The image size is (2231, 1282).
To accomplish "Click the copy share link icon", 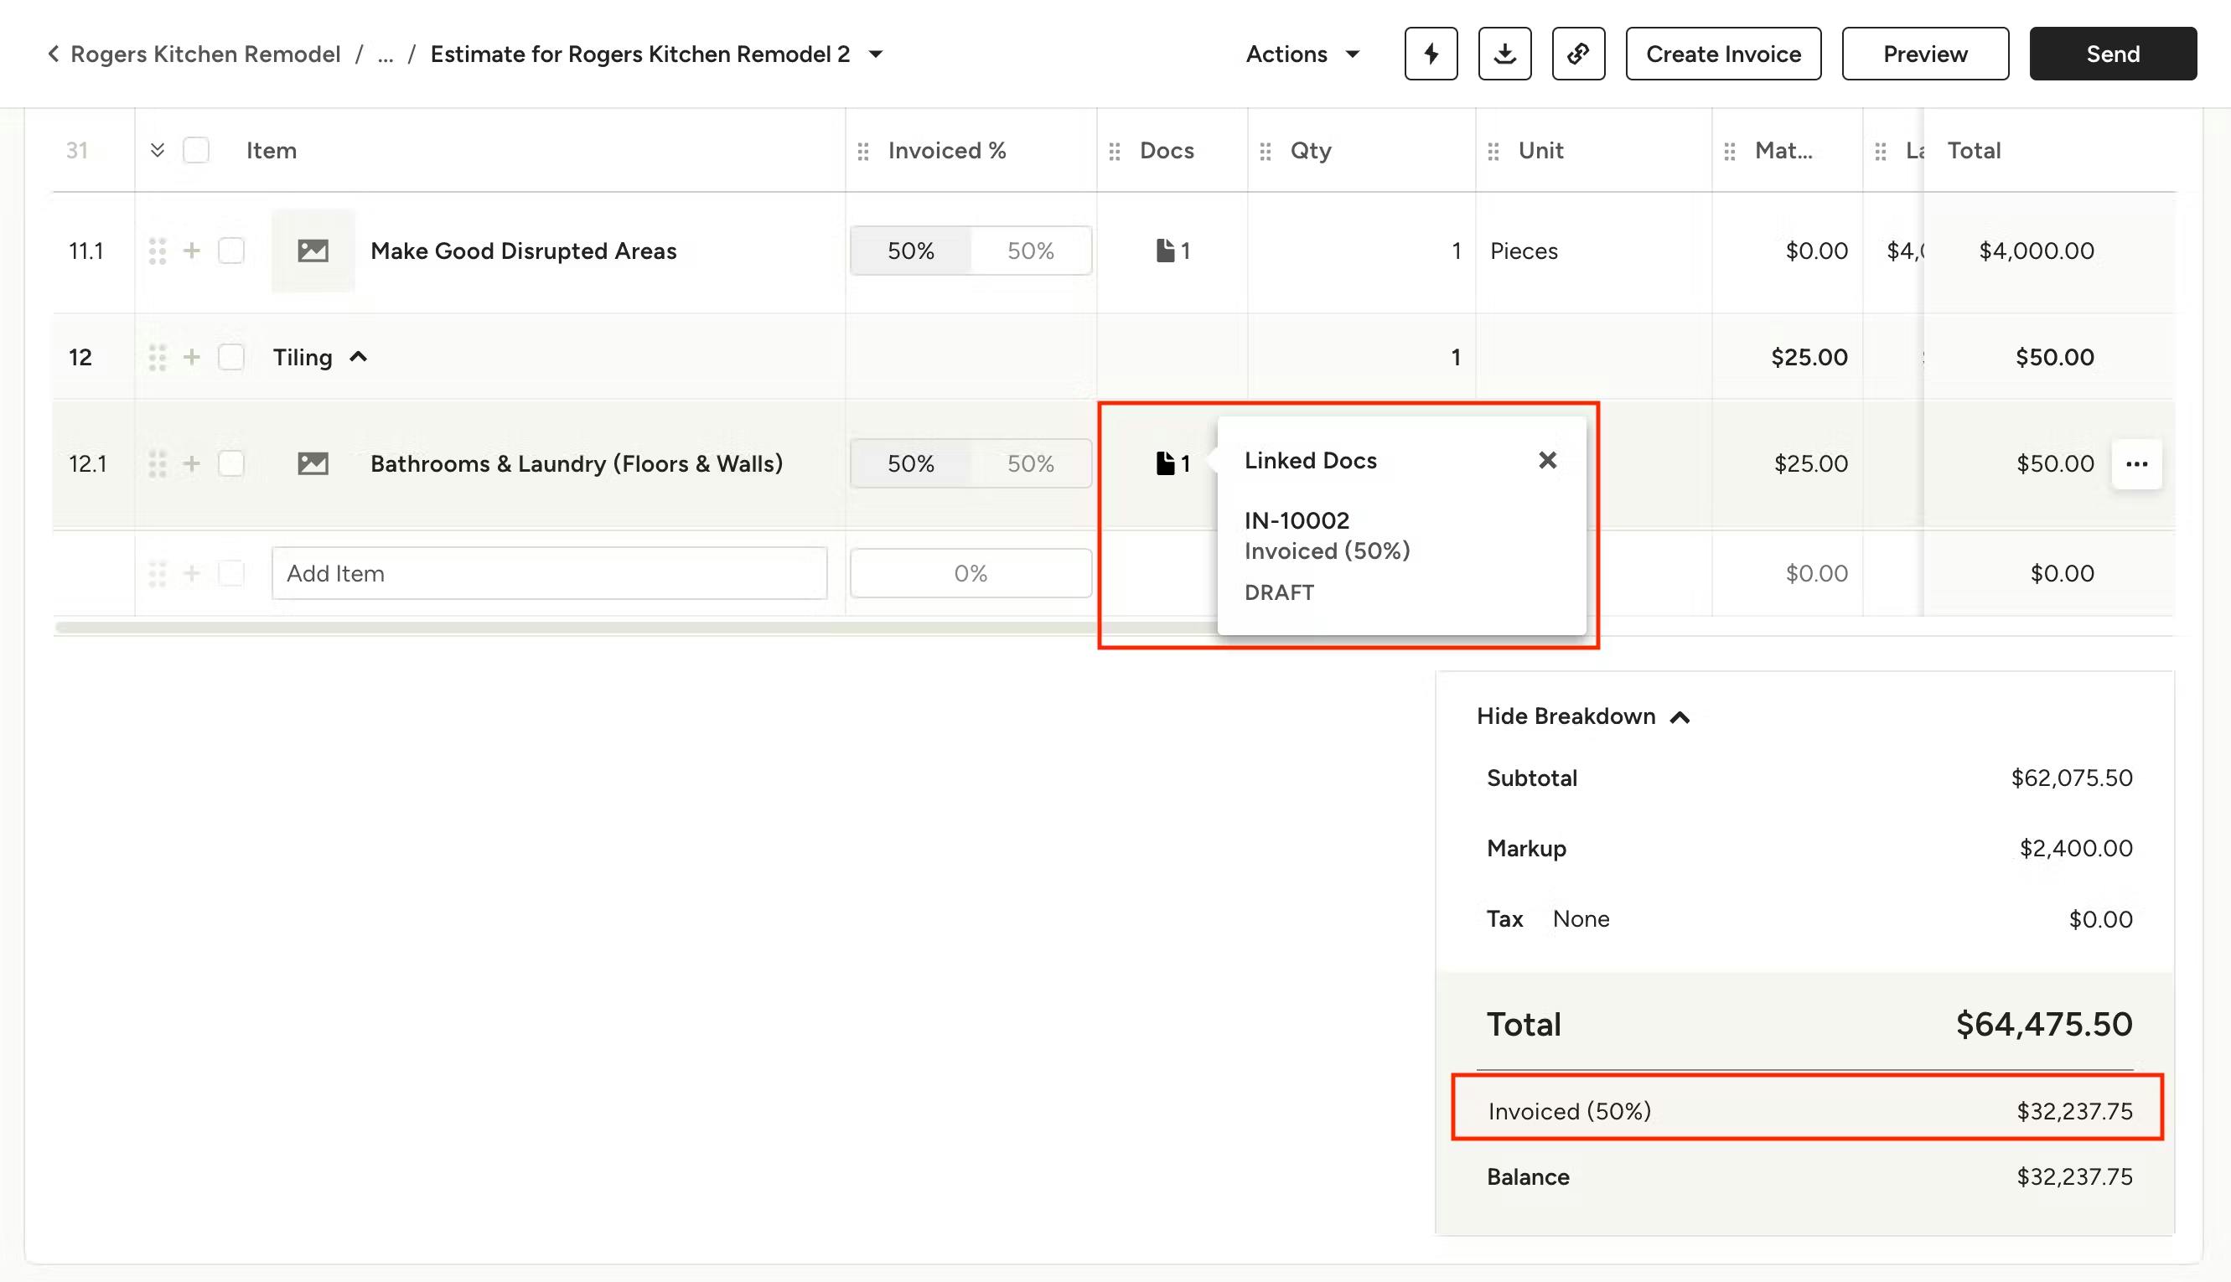I will click(x=1578, y=54).
